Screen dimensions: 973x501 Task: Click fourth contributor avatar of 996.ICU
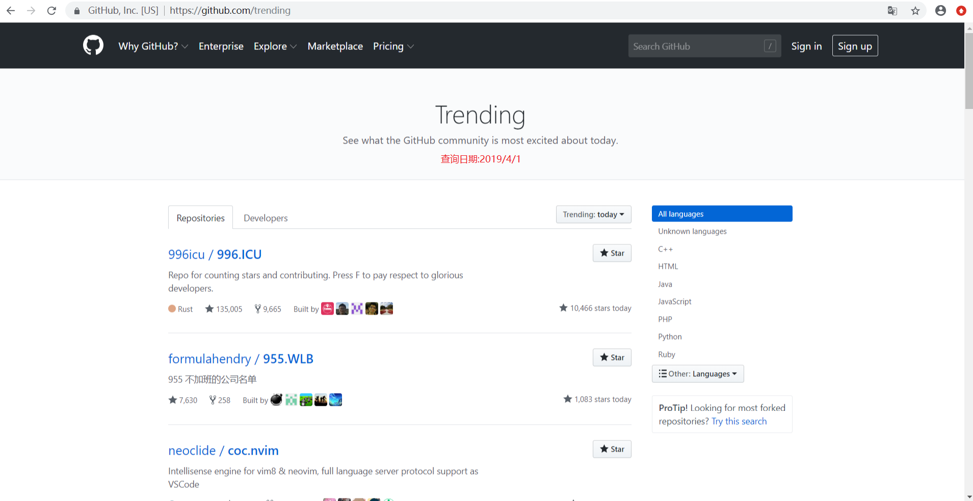[x=372, y=309]
